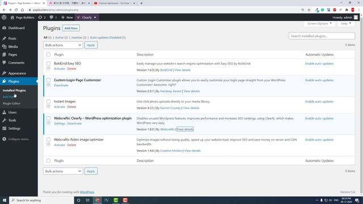Tick the Webcraftic Robin image optimizer checkbox

[x=48, y=139]
